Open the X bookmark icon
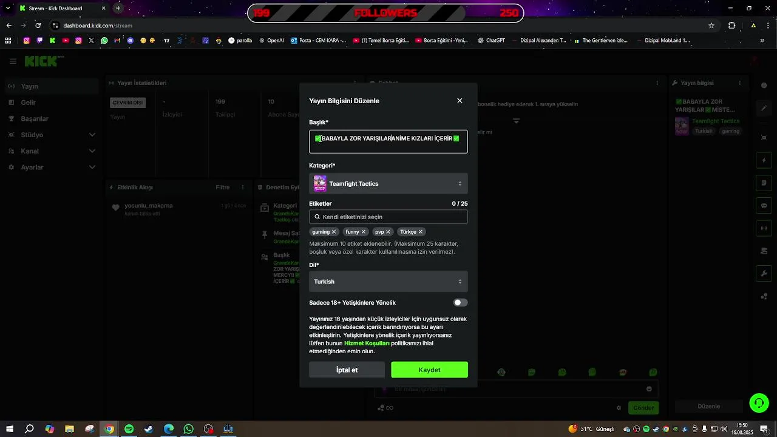The image size is (777, 437). click(x=92, y=41)
